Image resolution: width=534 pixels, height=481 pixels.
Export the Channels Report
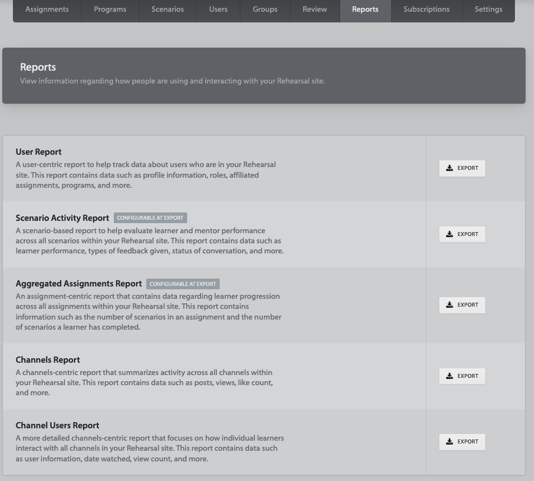pos(462,376)
